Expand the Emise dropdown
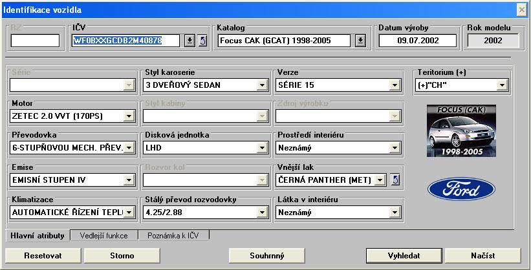531x270 pixels. (x=129, y=180)
